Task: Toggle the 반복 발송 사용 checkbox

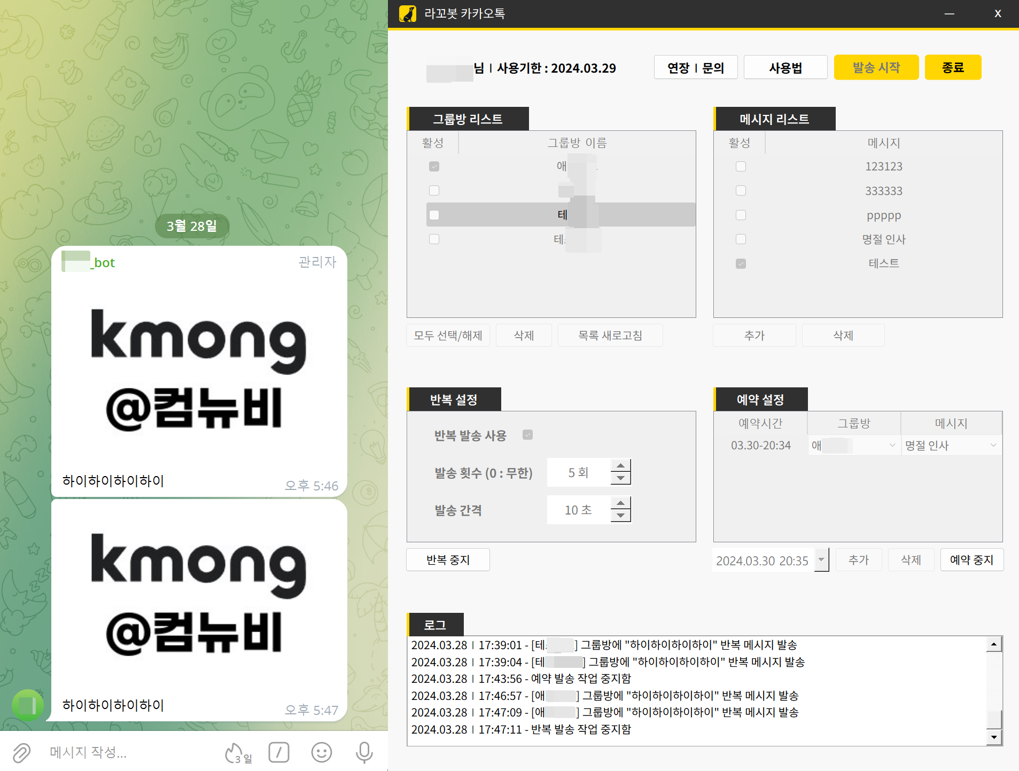Action: tap(527, 435)
